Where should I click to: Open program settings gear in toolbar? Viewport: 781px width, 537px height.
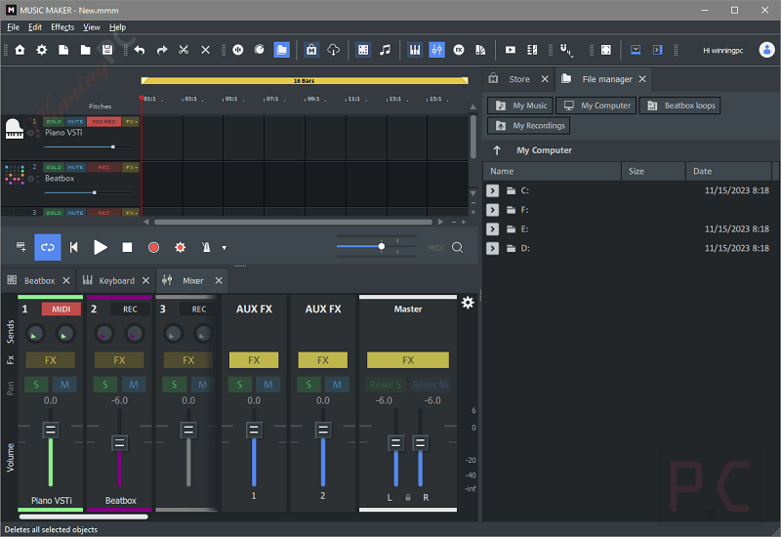click(x=42, y=50)
